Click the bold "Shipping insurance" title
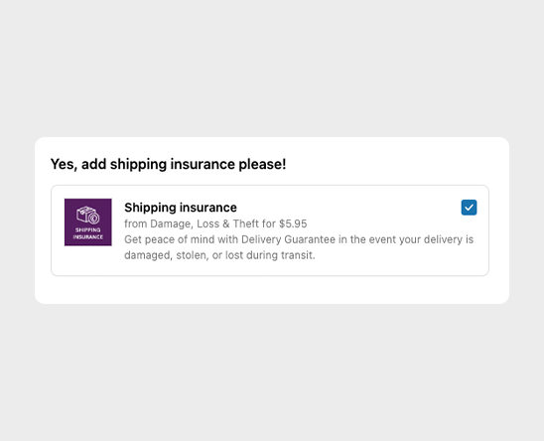The height and width of the screenshot is (441, 544). point(181,208)
